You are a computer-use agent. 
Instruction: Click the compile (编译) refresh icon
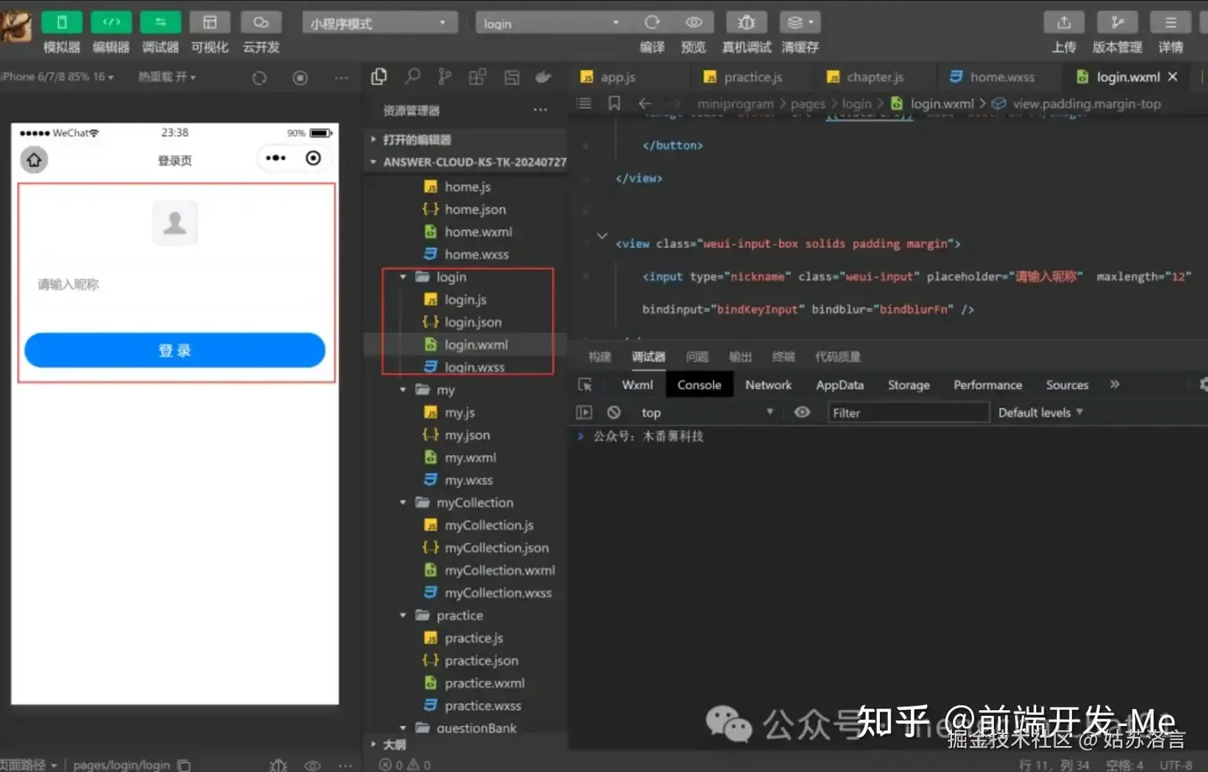pos(652,23)
